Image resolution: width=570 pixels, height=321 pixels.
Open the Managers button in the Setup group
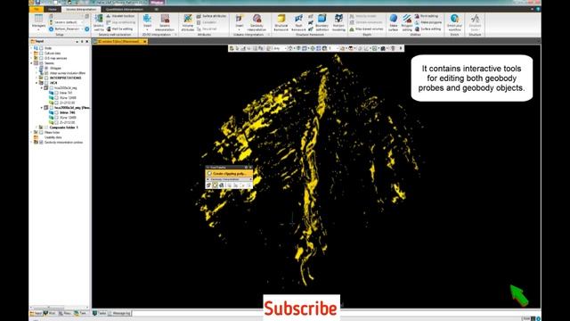coord(38,21)
